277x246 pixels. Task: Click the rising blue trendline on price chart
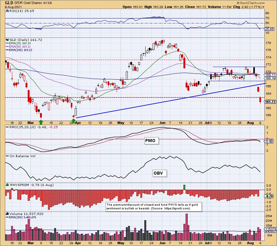coord(171,101)
